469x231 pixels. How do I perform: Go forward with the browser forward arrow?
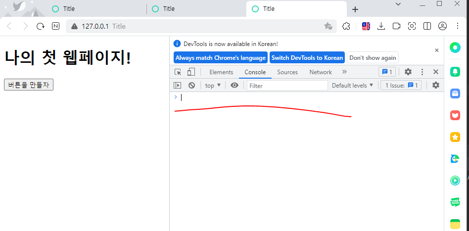25,26
